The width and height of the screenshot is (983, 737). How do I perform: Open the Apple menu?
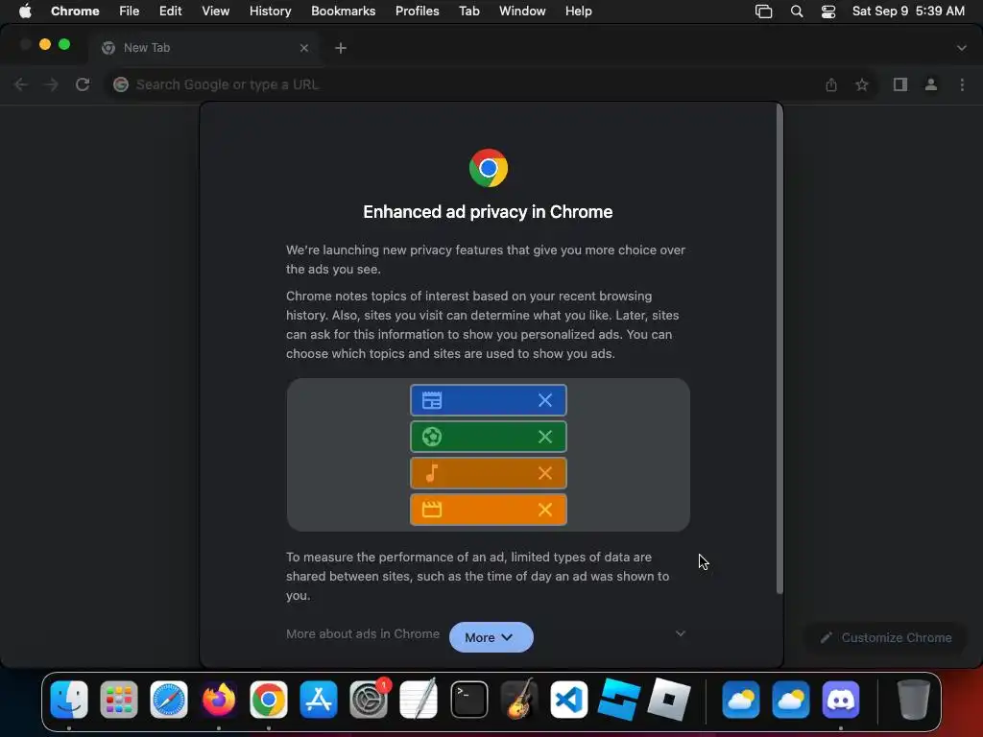point(25,12)
